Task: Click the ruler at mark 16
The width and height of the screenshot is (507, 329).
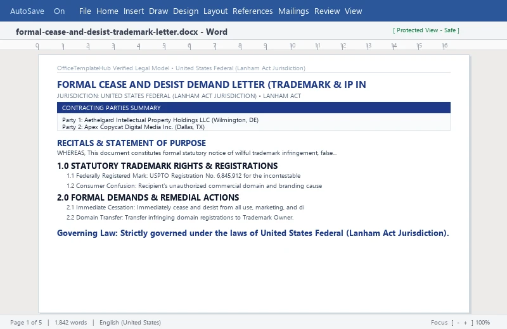Action: point(445,46)
